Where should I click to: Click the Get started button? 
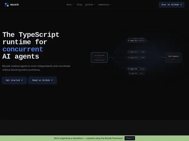pyautogui.click(x=14, y=80)
